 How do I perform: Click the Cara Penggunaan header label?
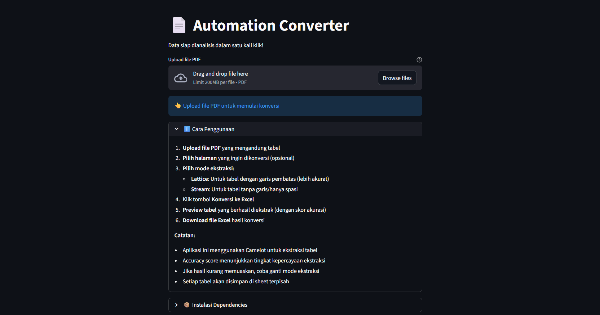[213, 129]
